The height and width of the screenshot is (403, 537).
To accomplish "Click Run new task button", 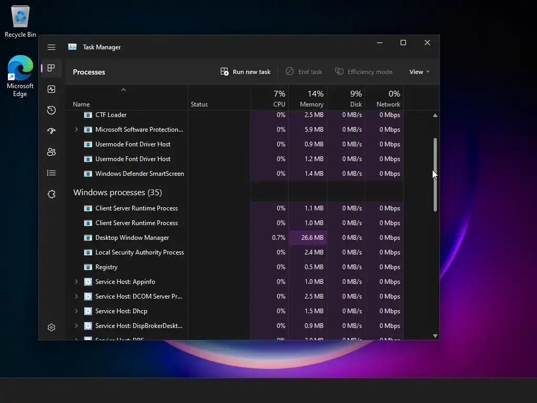I will click(x=245, y=71).
